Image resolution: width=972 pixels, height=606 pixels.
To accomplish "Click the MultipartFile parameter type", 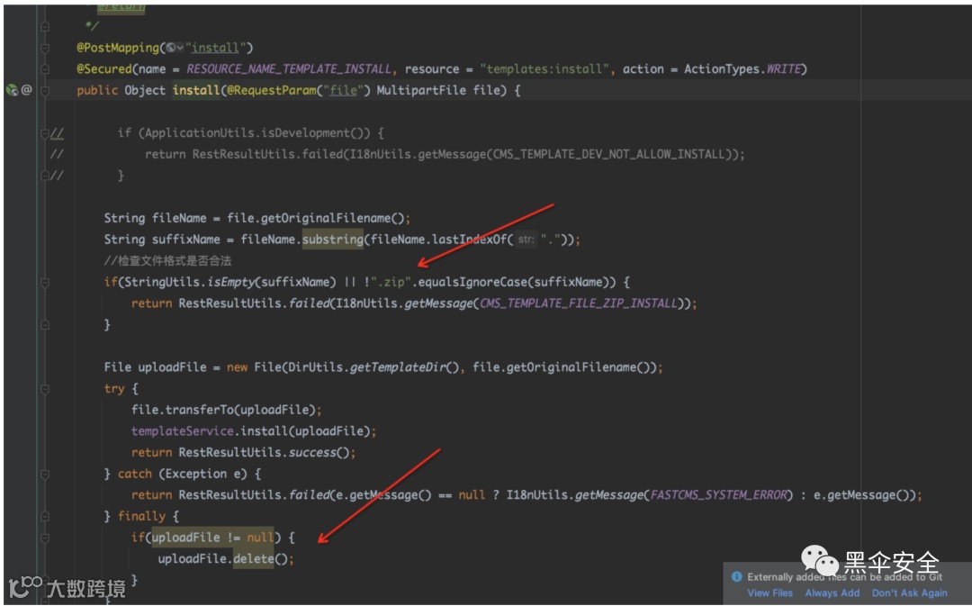I will point(421,90).
